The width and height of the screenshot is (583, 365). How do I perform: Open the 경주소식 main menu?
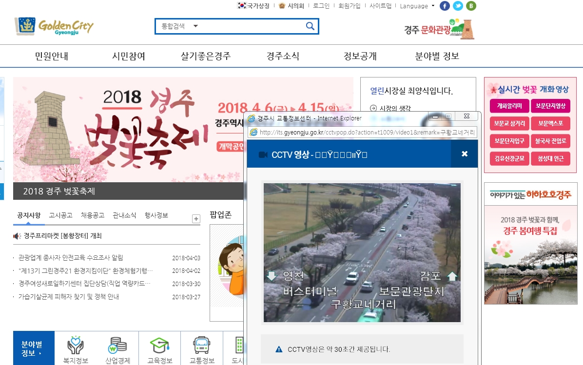coord(283,56)
